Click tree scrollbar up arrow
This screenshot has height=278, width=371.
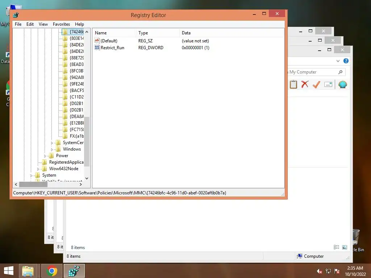pos(87,32)
